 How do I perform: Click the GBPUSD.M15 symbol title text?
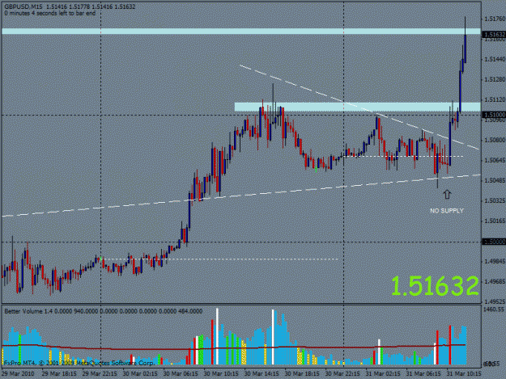click(x=23, y=6)
